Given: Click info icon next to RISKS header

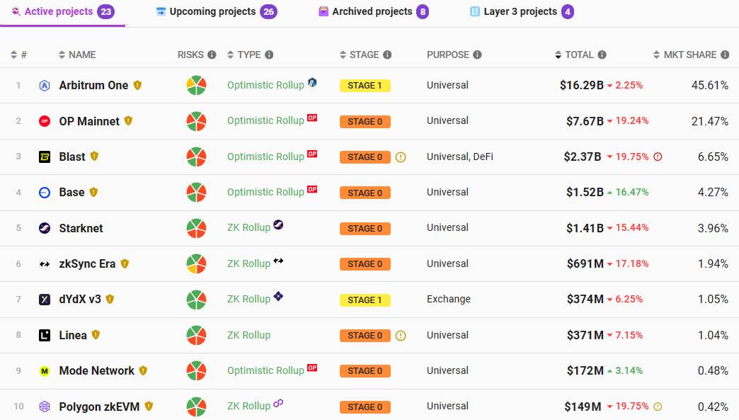Looking at the screenshot, I should point(212,55).
